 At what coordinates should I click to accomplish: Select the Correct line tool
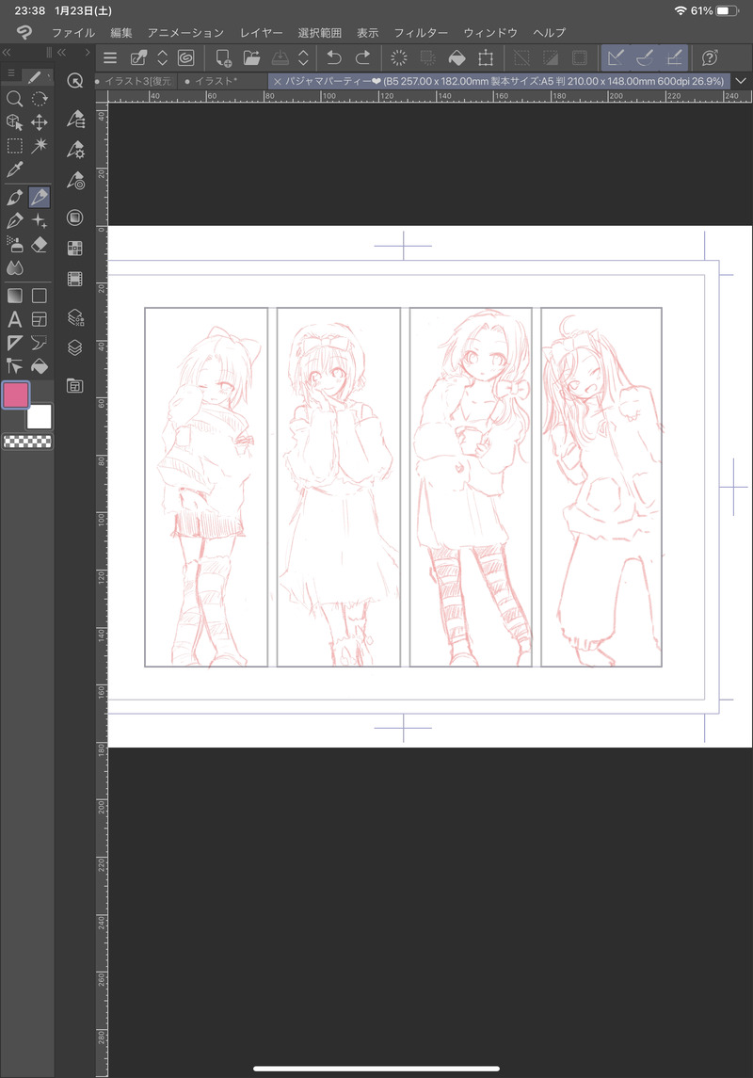point(14,365)
